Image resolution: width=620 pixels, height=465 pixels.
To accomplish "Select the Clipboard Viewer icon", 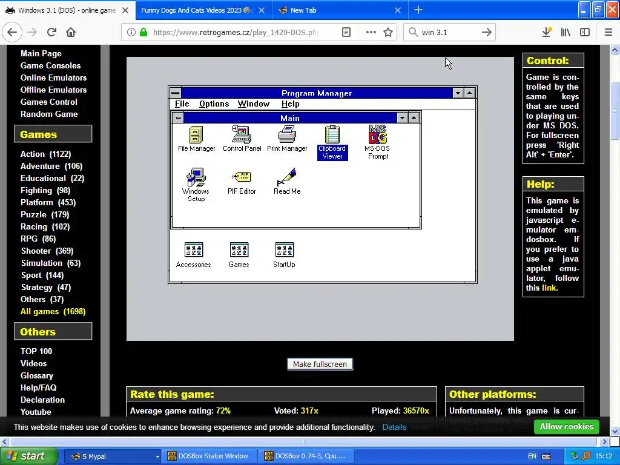I will (332, 143).
